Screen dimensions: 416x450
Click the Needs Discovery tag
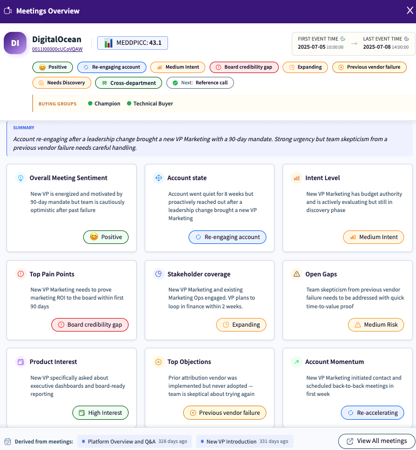tap(62, 83)
